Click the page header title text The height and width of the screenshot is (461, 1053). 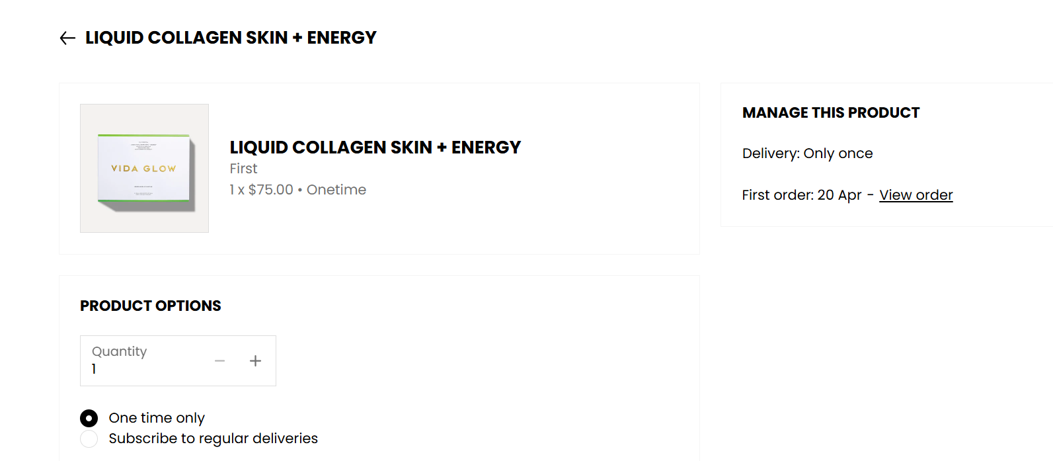click(x=231, y=38)
